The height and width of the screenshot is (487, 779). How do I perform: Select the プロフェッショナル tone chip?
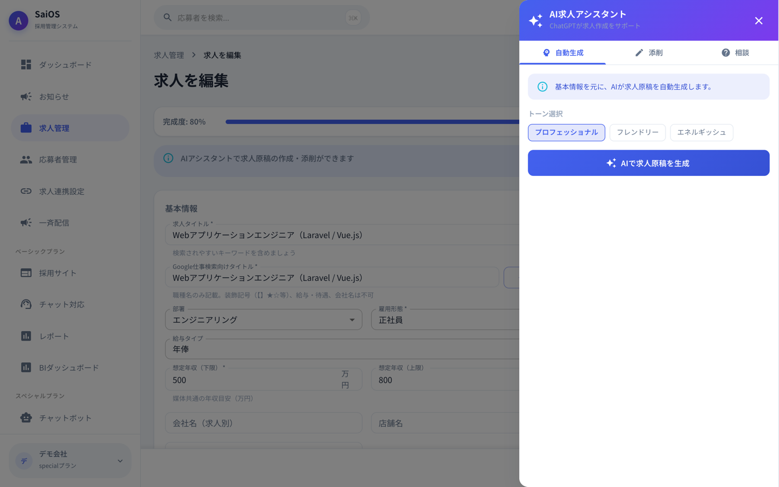pyautogui.click(x=566, y=132)
